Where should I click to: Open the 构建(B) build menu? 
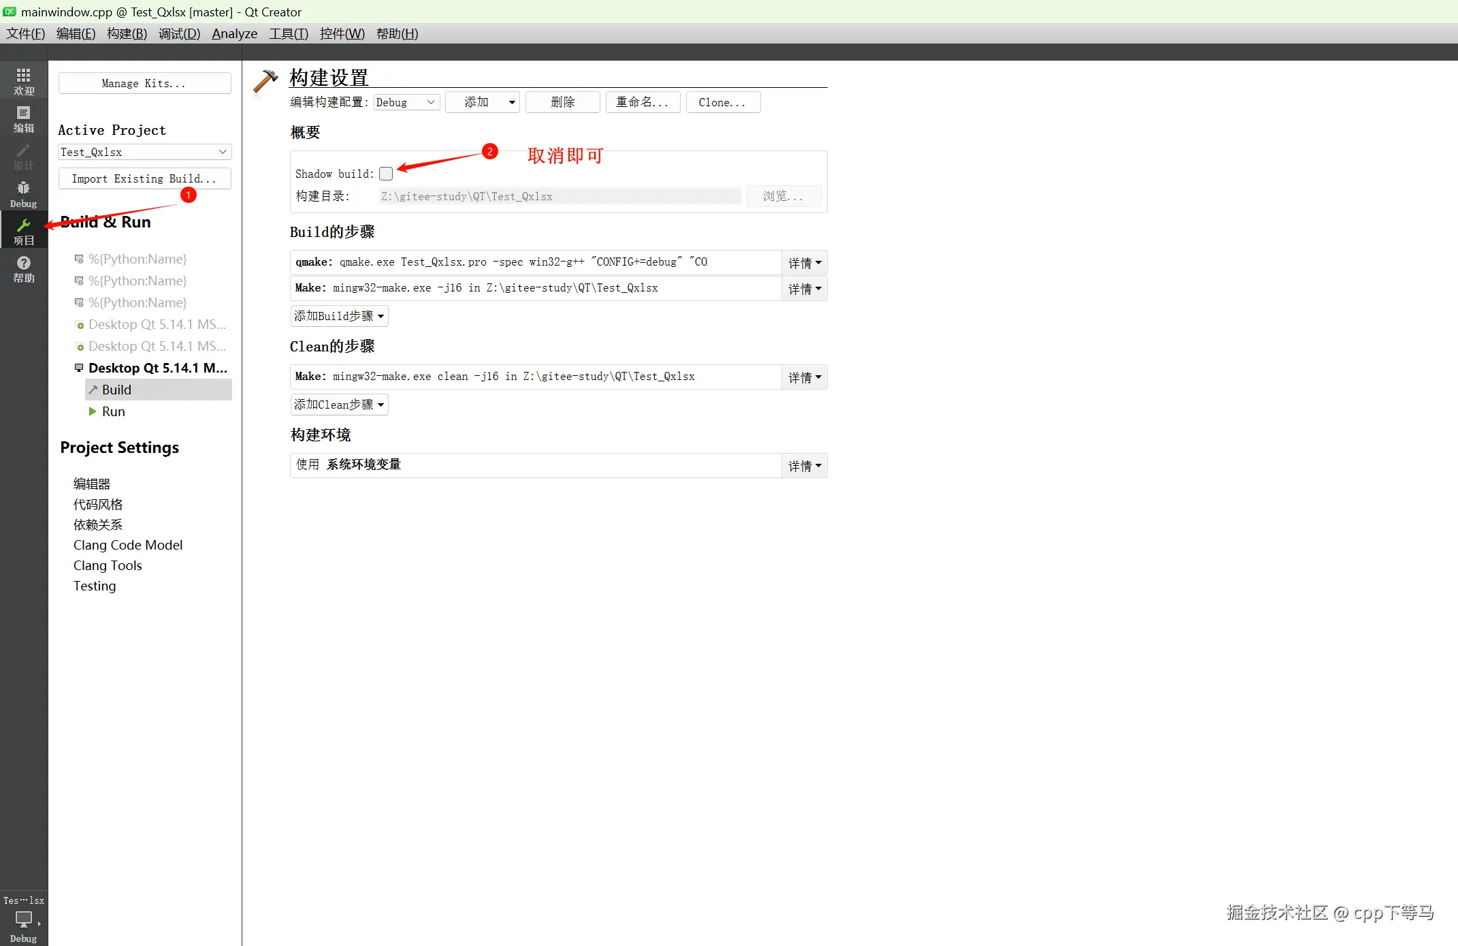pyautogui.click(x=127, y=33)
